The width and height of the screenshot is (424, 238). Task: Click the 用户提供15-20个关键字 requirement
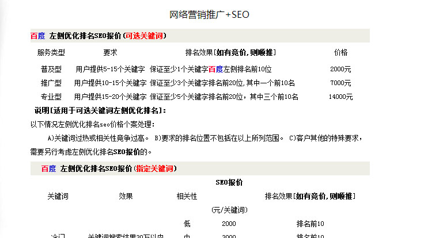(110, 97)
